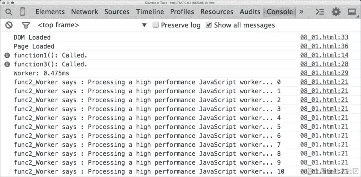Clear the console log
This screenshot has width=361, height=177.
coord(9,25)
